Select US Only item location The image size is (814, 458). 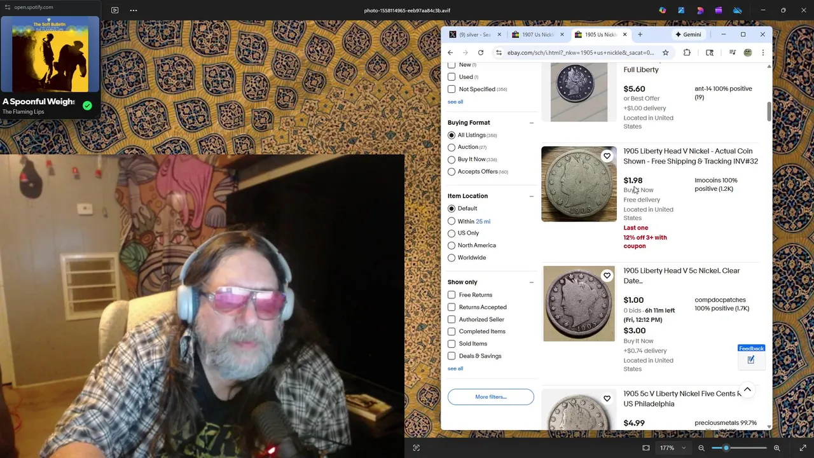[452, 233]
